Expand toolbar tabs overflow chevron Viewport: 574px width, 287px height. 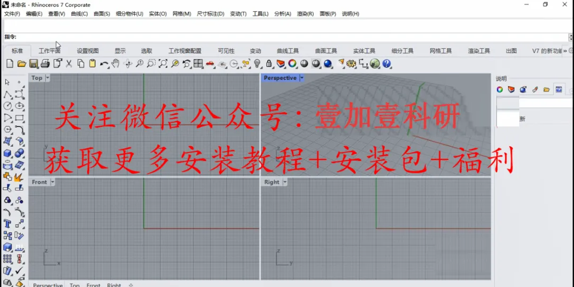[565, 51]
